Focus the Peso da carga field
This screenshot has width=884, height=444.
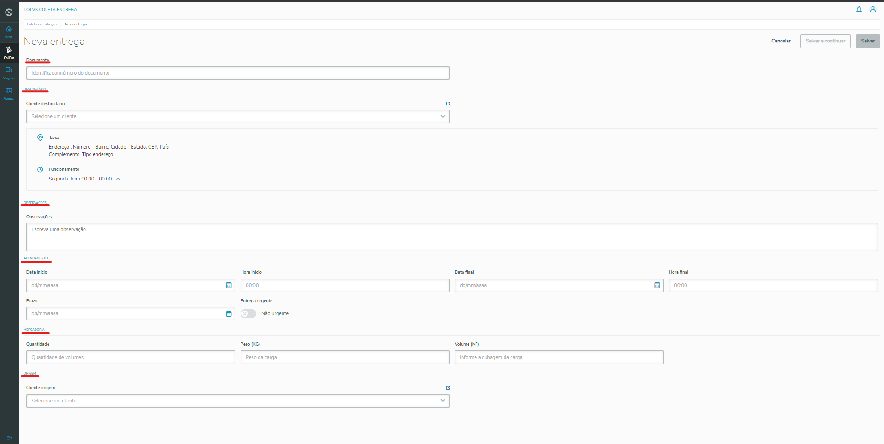(x=345, y=357)
